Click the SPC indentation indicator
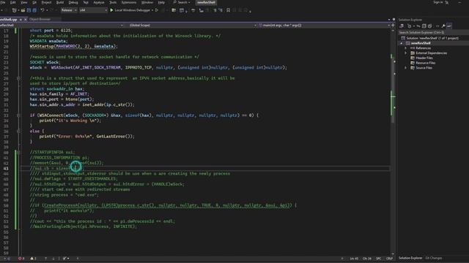The image size is (469, 263). tap(379, 259)
